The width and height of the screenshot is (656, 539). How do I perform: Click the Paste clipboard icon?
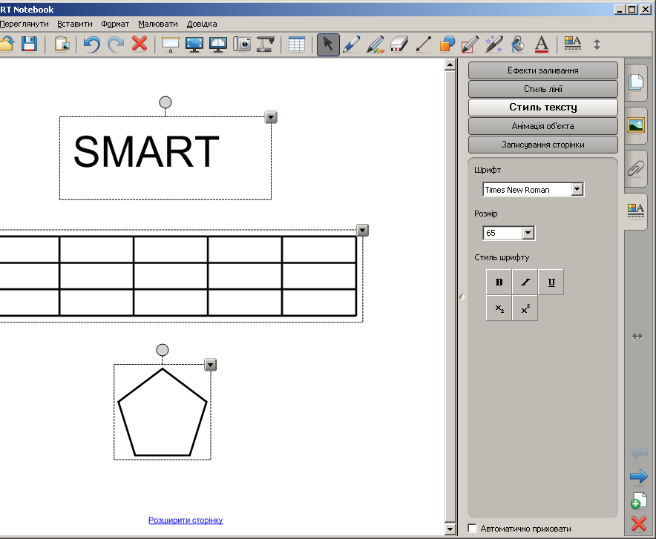pyautogui.click(x=62, y=44)
